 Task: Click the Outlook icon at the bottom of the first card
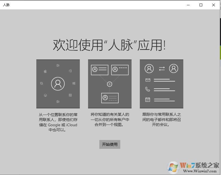pyautogui.click(x=58, y=101)
